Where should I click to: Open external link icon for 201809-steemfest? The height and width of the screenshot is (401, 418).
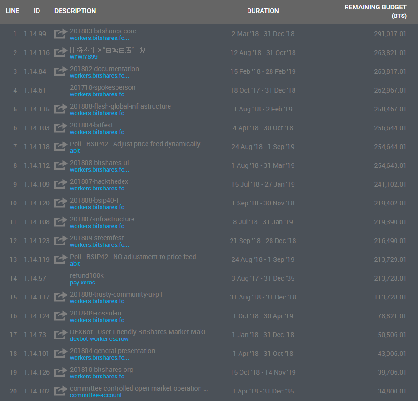(x=61, y=240)
